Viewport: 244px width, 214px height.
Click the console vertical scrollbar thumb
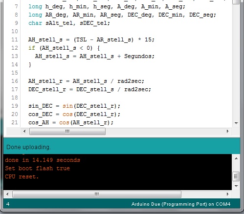pyautogui.click(x=236, y=176)
